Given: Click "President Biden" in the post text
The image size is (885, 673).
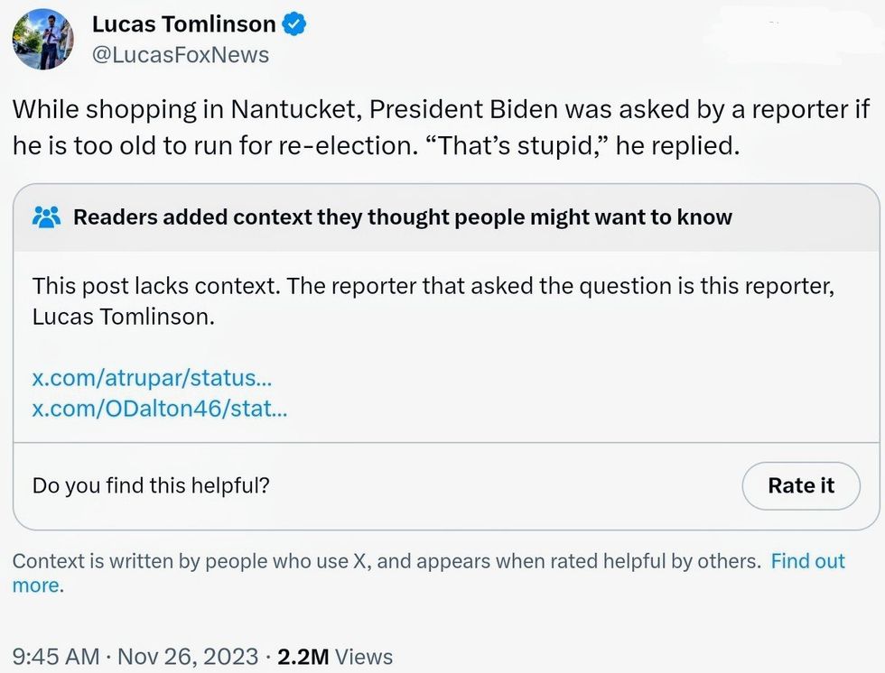Looking at the screenshot, I should (x=449, y=110).
